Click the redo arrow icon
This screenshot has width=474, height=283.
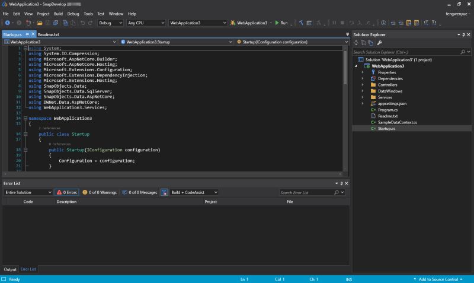90,23
